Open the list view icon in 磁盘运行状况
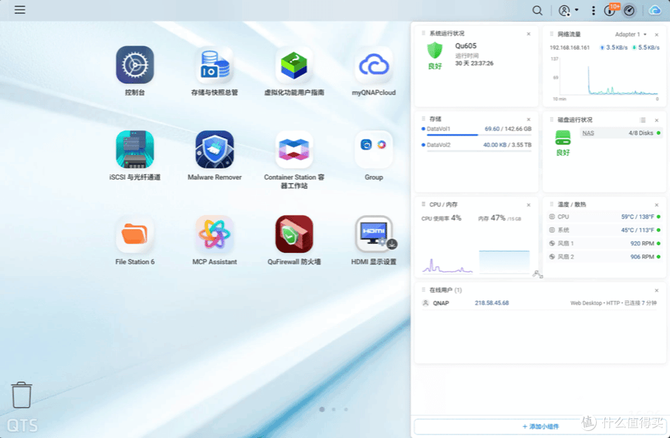This screenshot has width=670, height=438. 643,120
